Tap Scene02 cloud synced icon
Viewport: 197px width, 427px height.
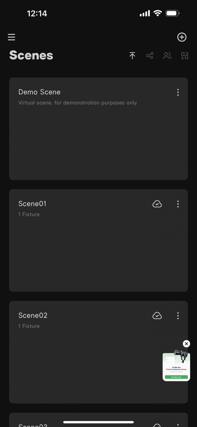pos(157,316)
